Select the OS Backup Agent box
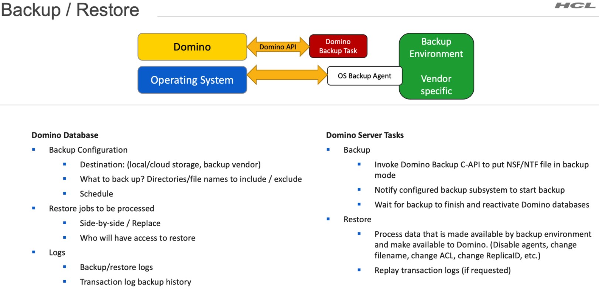The image size is (599, 289). tap(364, 76)
